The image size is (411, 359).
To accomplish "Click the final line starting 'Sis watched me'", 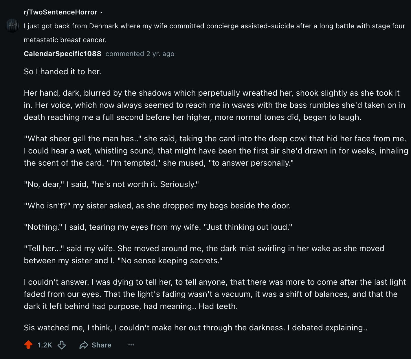I will [x=195, y=328].
